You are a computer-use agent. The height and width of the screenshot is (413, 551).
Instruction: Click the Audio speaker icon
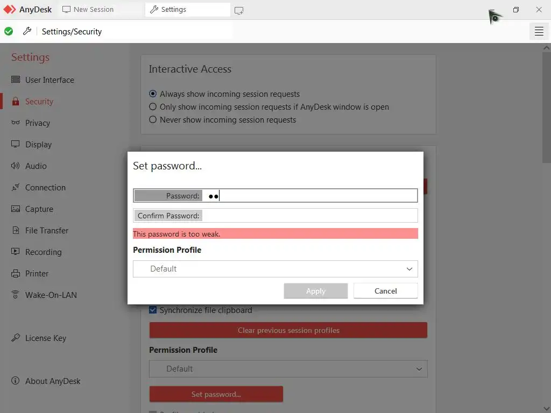point(16,166)
